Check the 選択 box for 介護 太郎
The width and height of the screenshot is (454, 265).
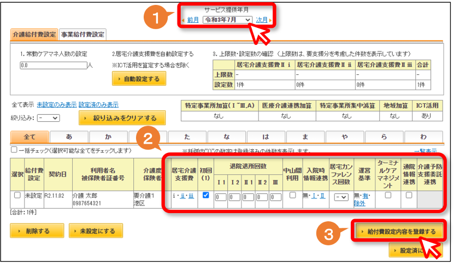(x=17, y=195)
